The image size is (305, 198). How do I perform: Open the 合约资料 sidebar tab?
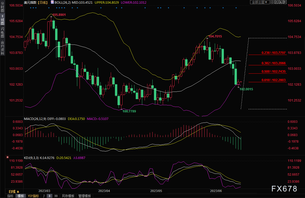tap(2, 47)
